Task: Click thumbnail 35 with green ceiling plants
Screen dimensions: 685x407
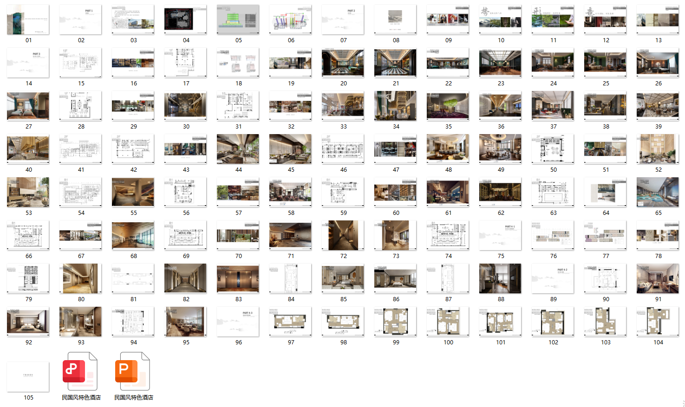Action: click(448, 106)
